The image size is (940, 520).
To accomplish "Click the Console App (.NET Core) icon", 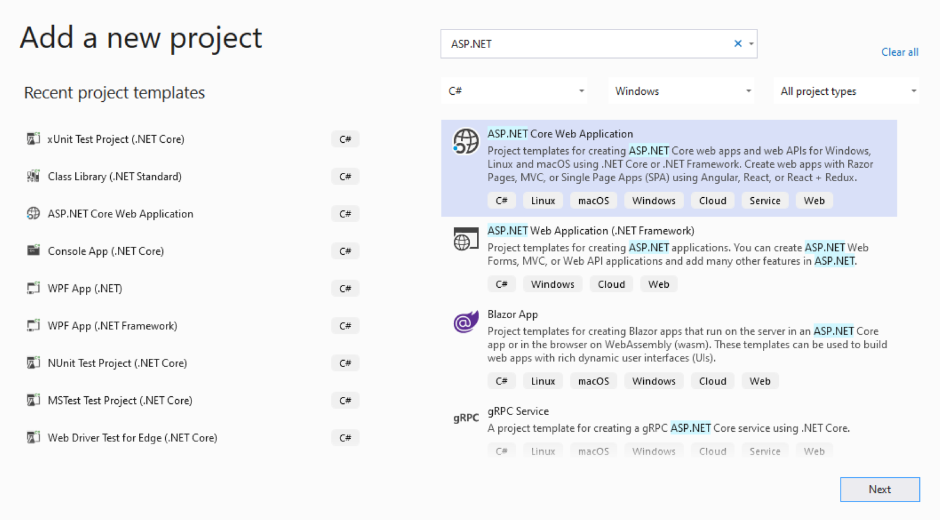I will tap(33, 251).
